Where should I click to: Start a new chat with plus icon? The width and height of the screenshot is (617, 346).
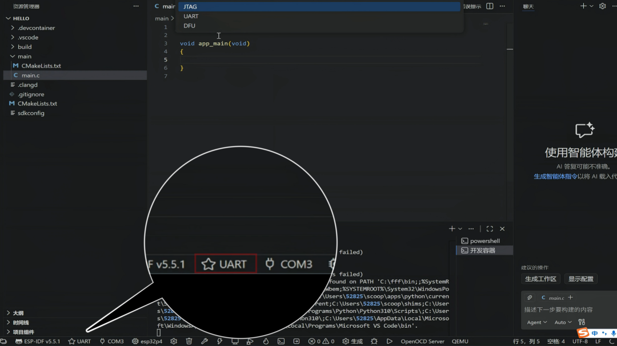coord(583,6)
